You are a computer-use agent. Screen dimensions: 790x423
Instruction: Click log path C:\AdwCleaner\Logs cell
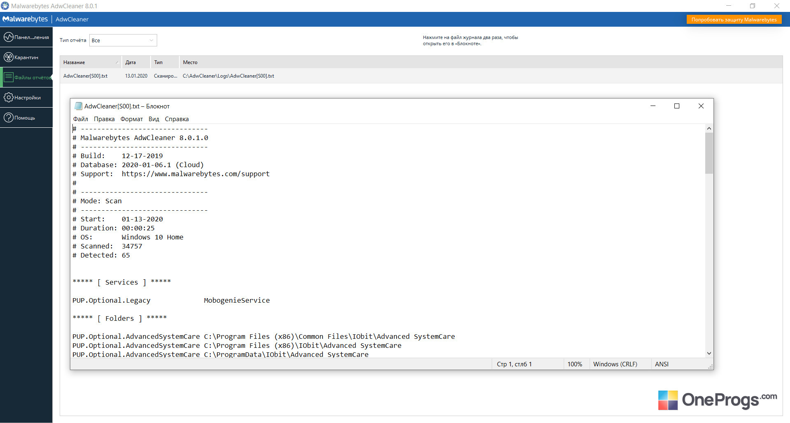(x=228, y=76)
